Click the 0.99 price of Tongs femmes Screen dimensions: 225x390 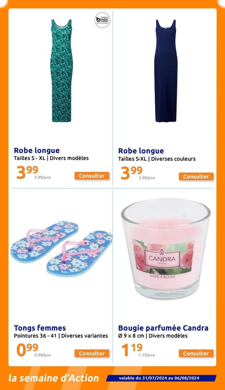click(x=27, y=349)
